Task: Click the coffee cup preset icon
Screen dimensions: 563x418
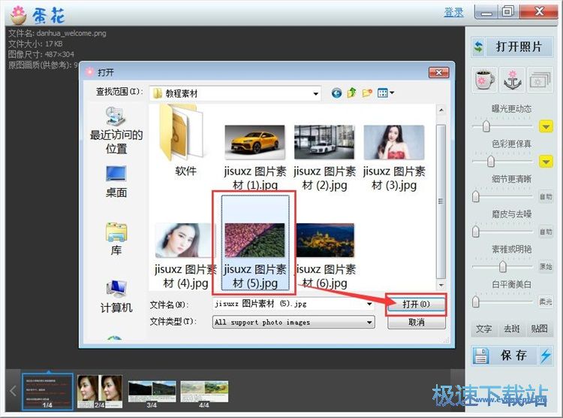Action: point(484,80)
